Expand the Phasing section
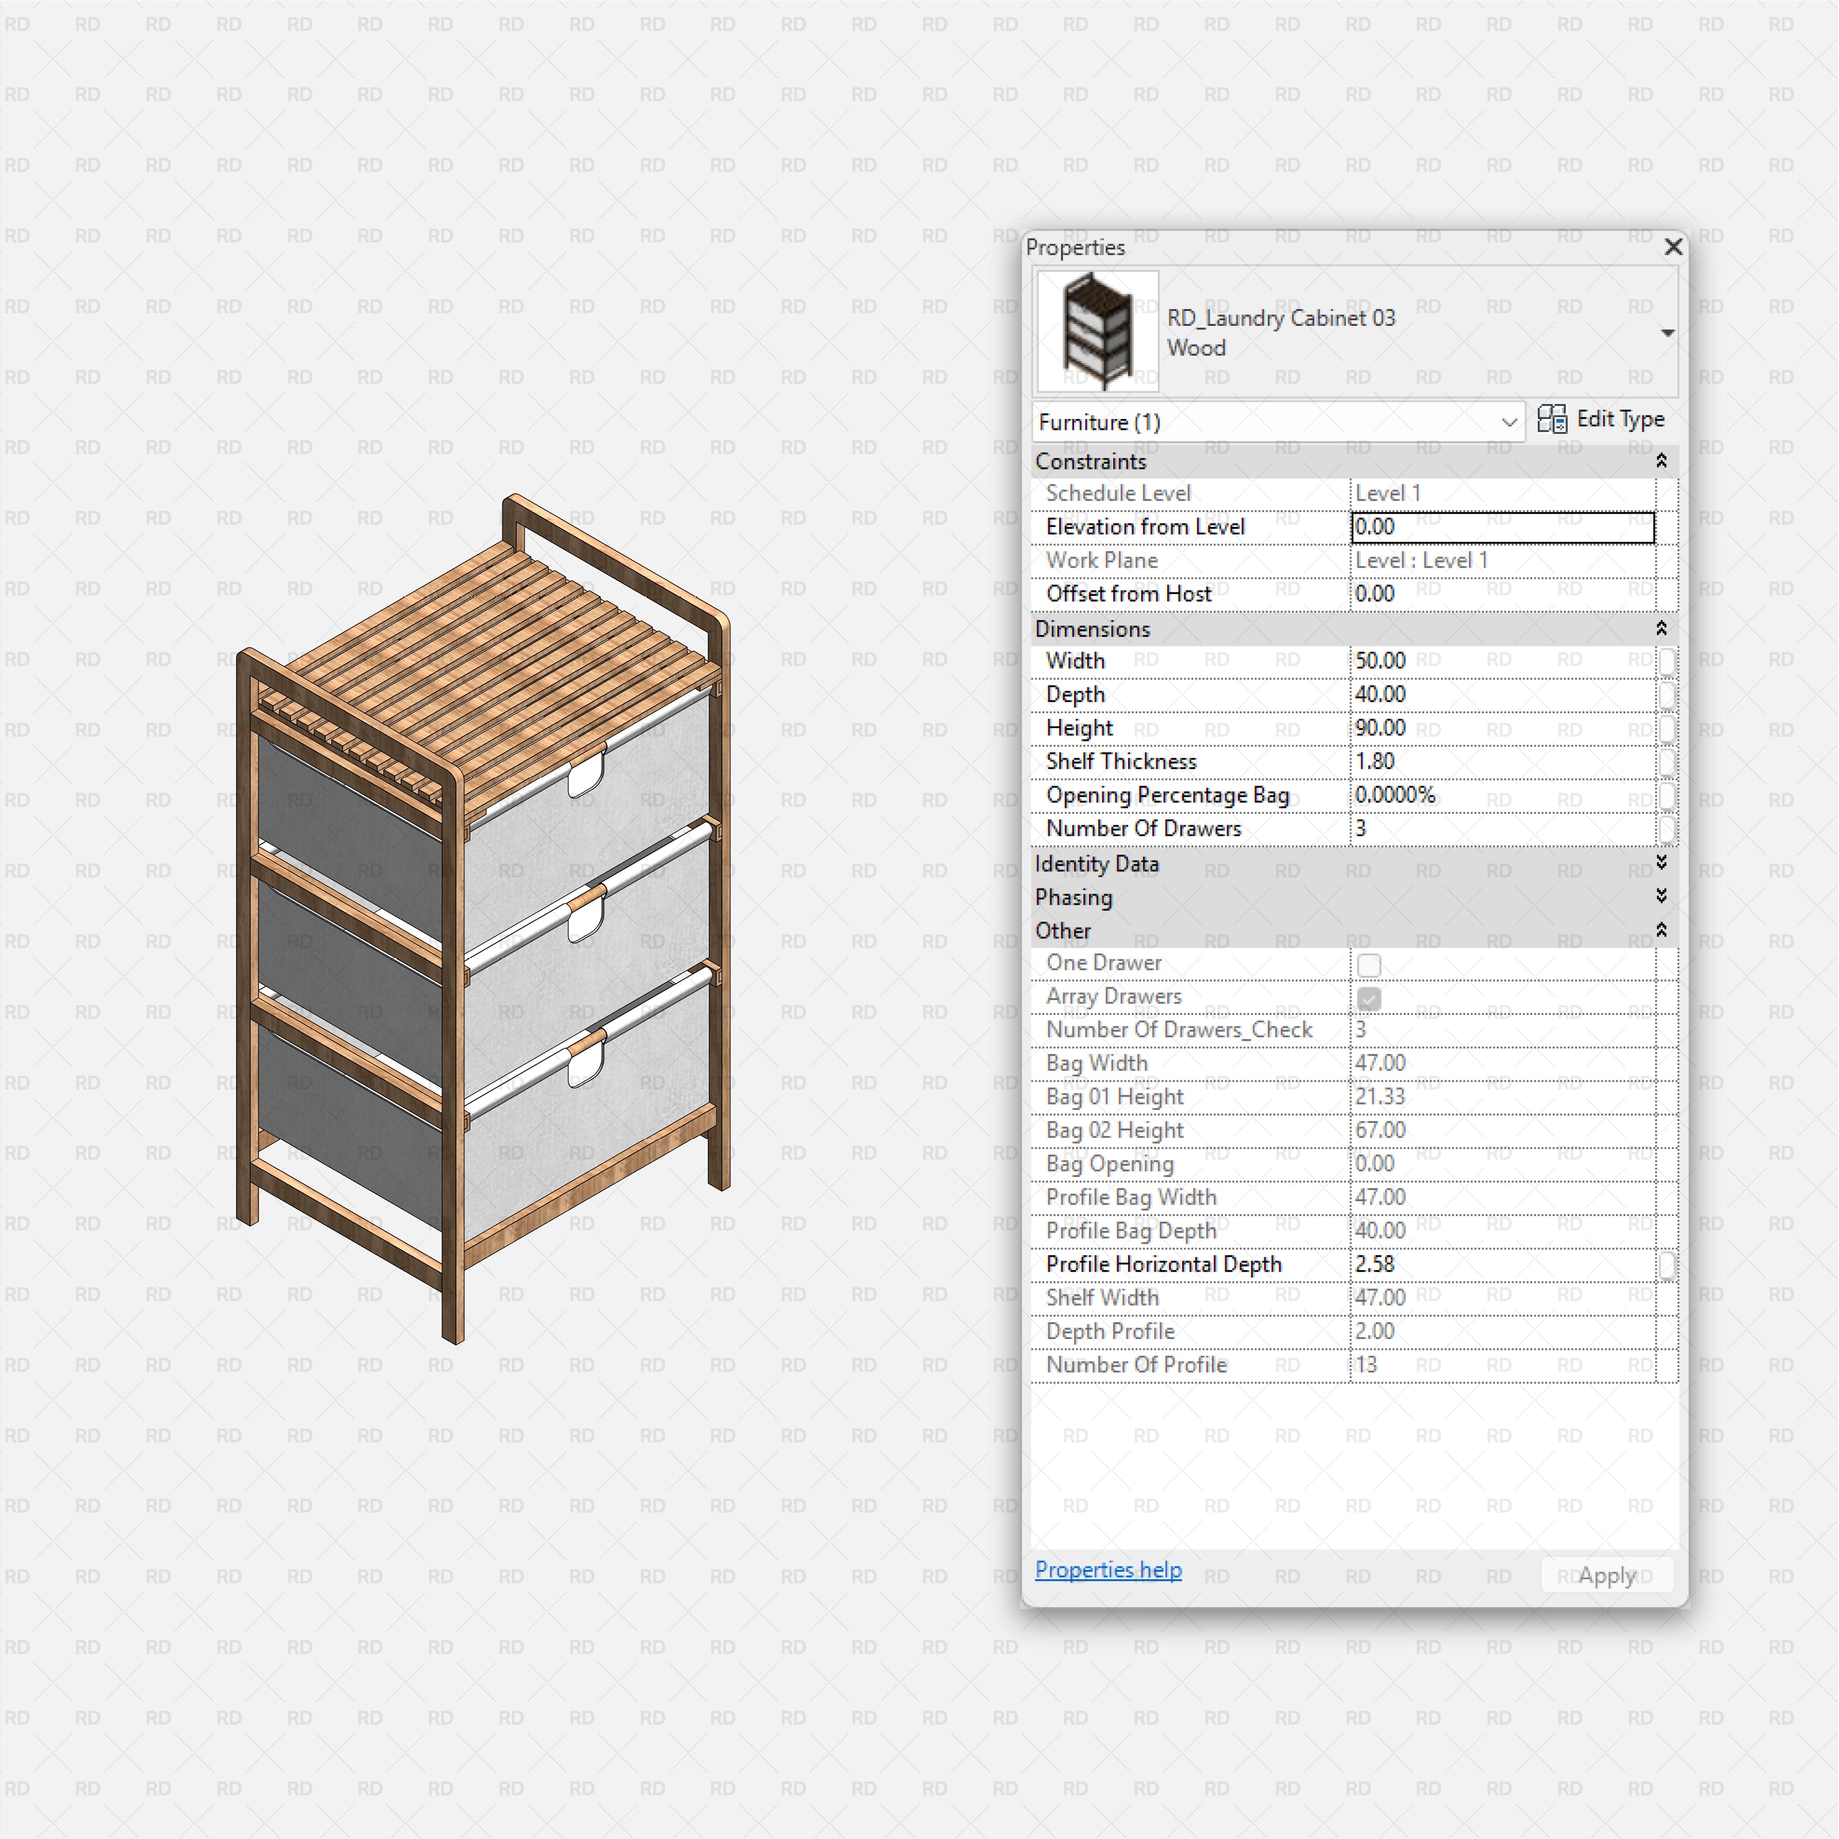Screen dimensions: 1839x1839 click(1661, 896)
